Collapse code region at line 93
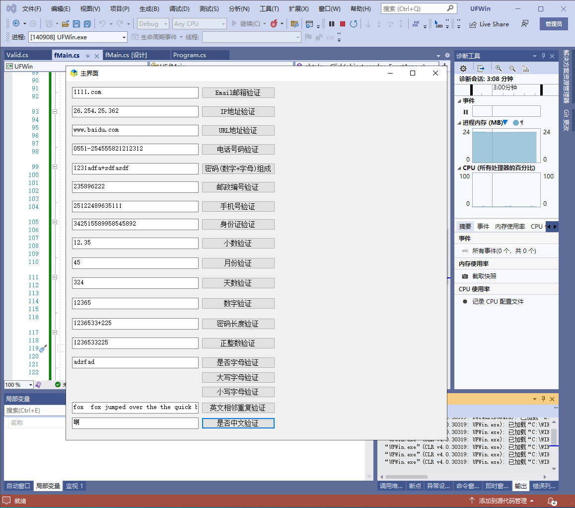Viewport: 575px width, 508px height. coord(55,111)
